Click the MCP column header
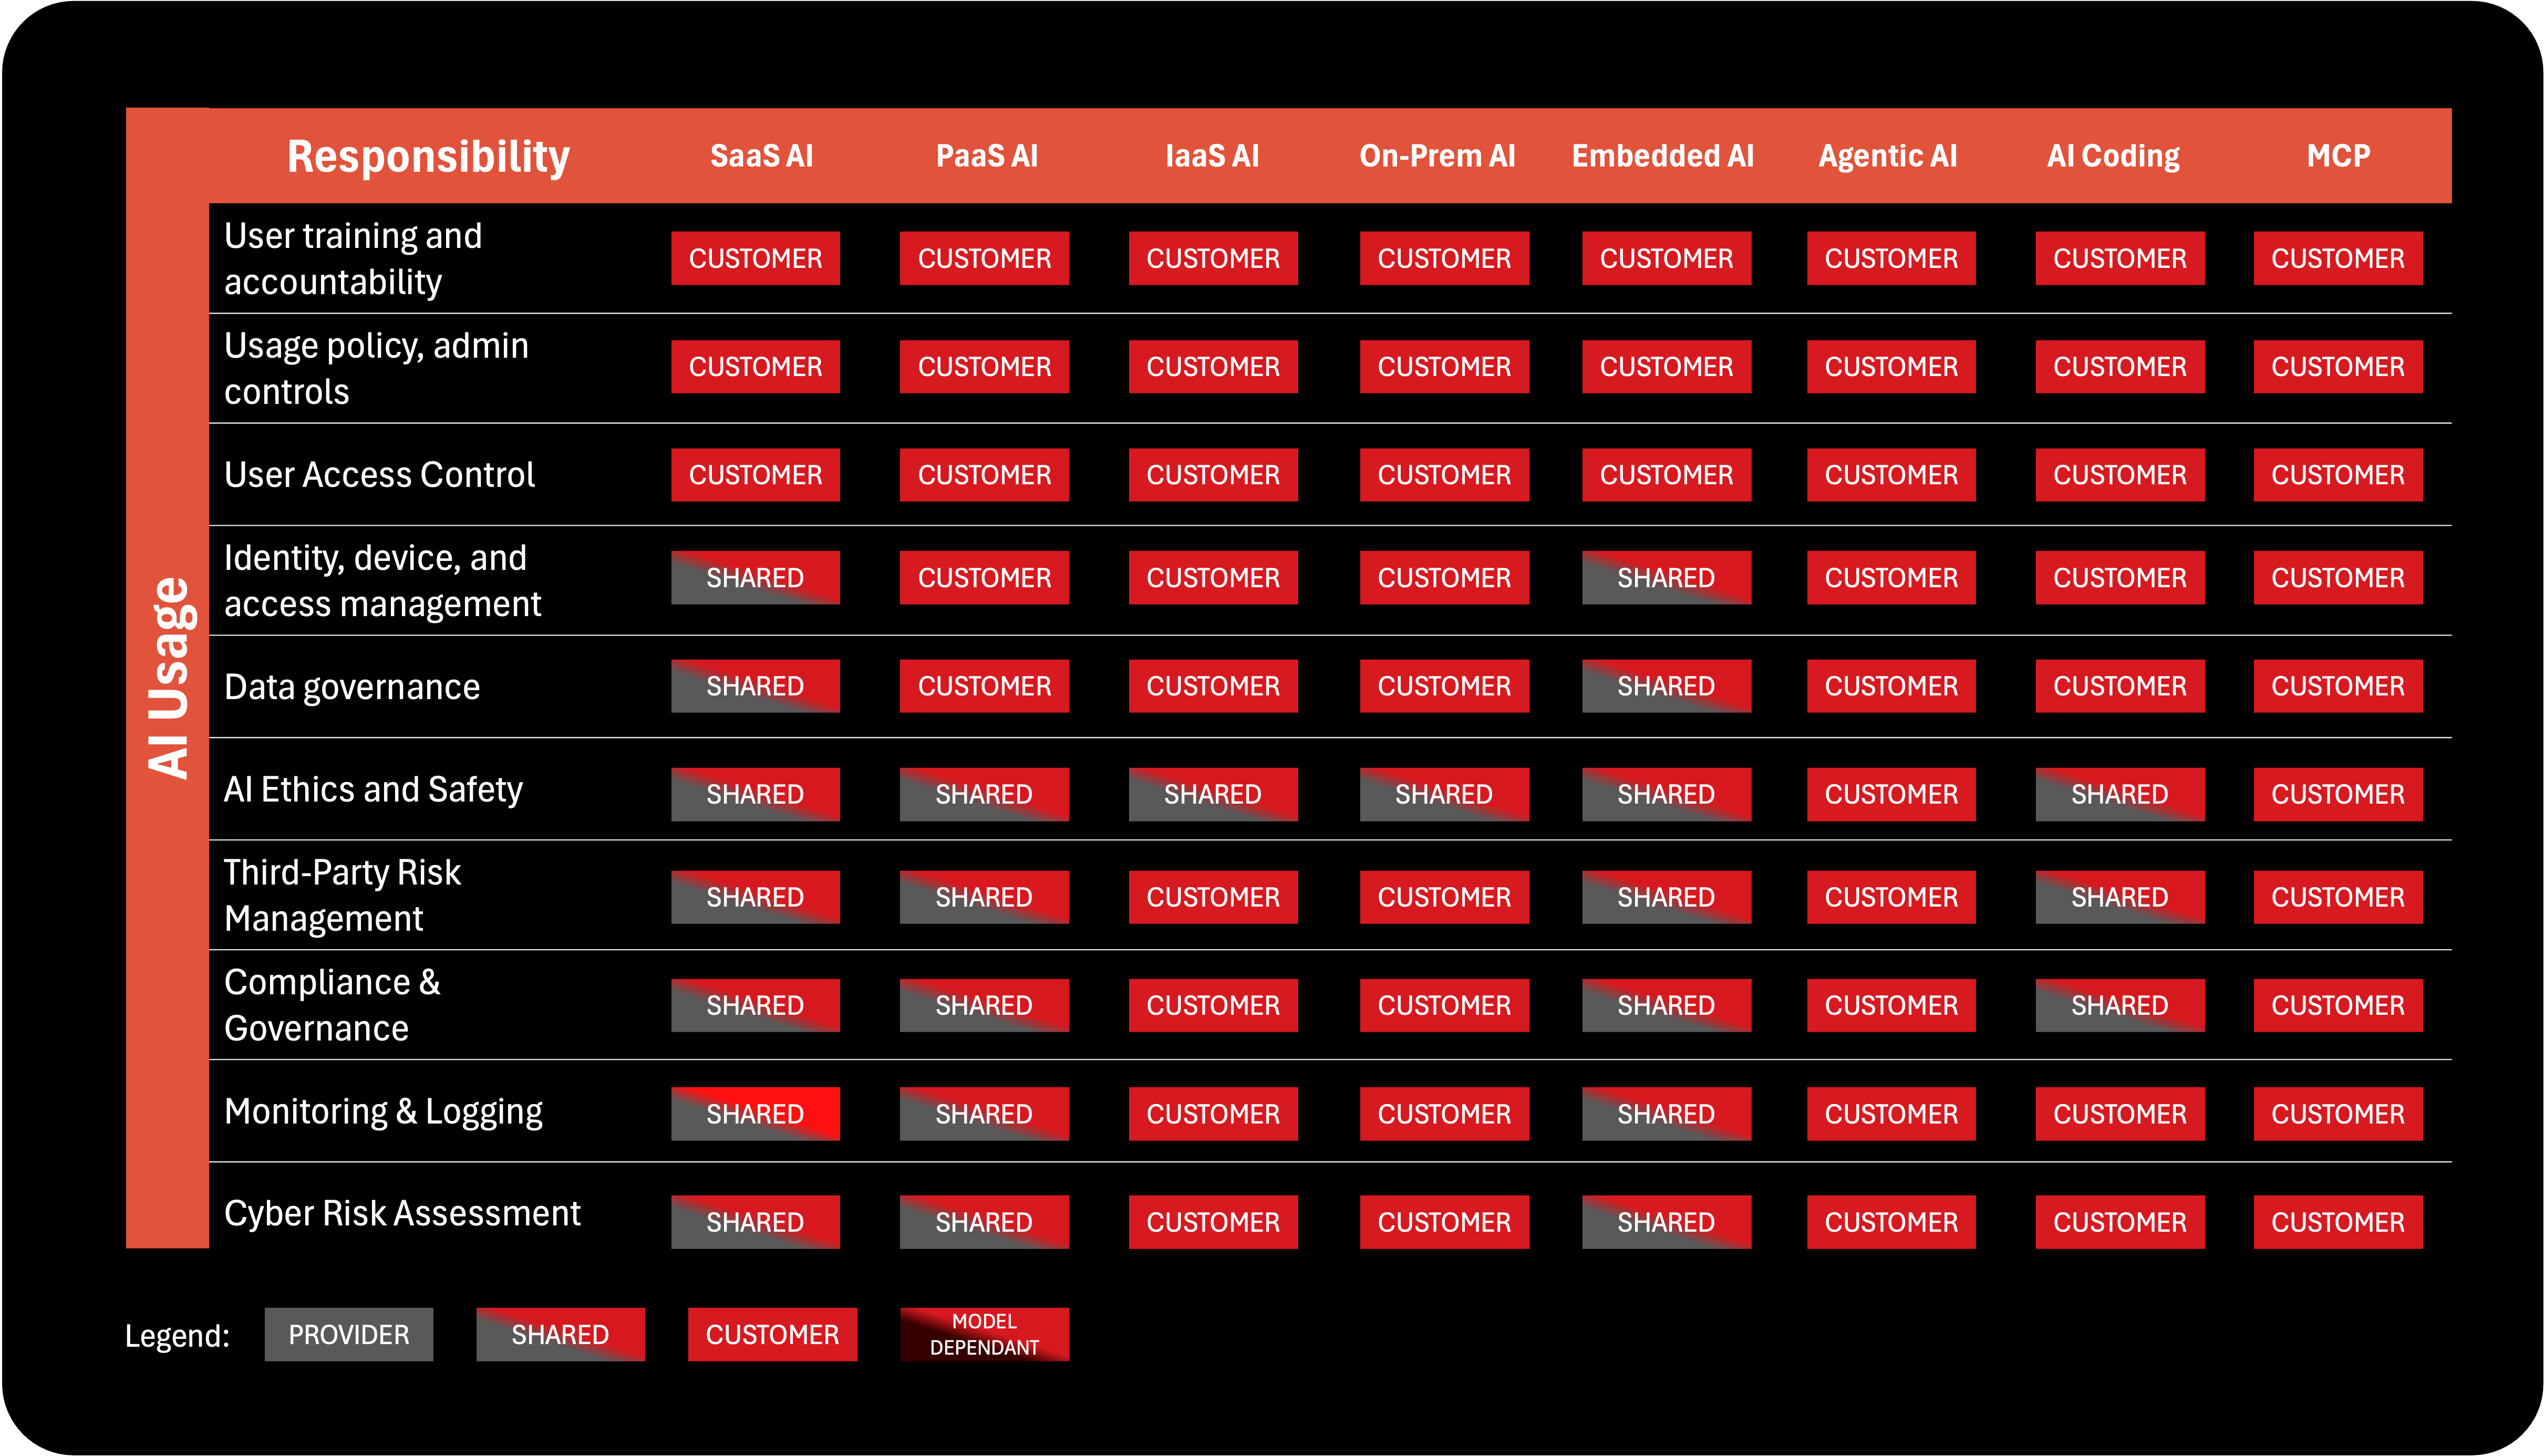Viewport: 2545px width, 1456px height. point(2337,156)
